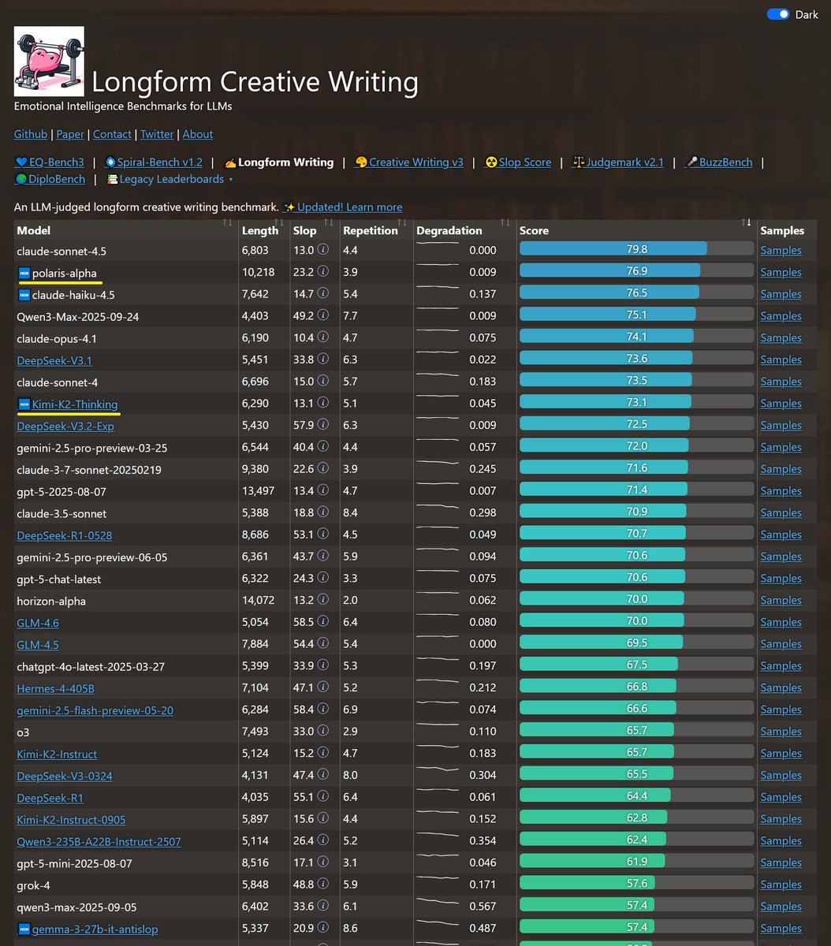This screenshot has height=946, width=831.
Task: Click slop info icon for o3
Action: pyautogui.click(x=322, y=732)
